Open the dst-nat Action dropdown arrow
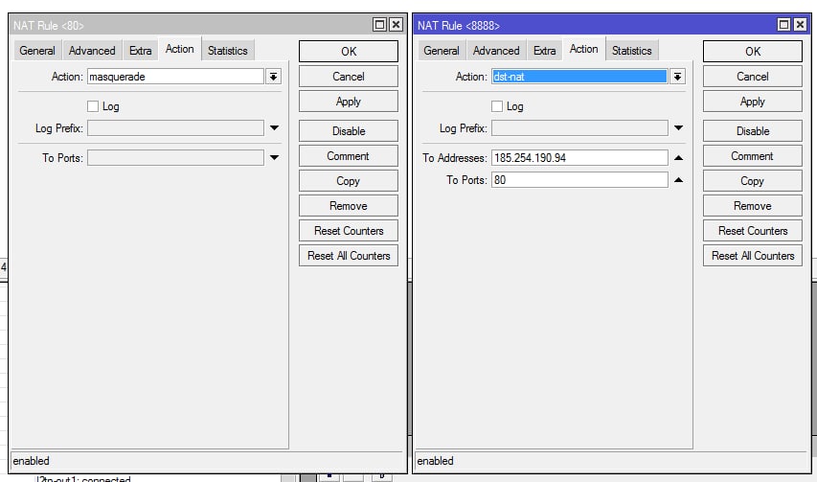This screenshot has width=817, height=482. click(x=677, y=77)
